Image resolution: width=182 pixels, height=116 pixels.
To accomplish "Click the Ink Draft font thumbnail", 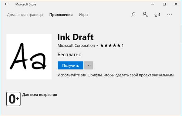I will coord(29,57).
